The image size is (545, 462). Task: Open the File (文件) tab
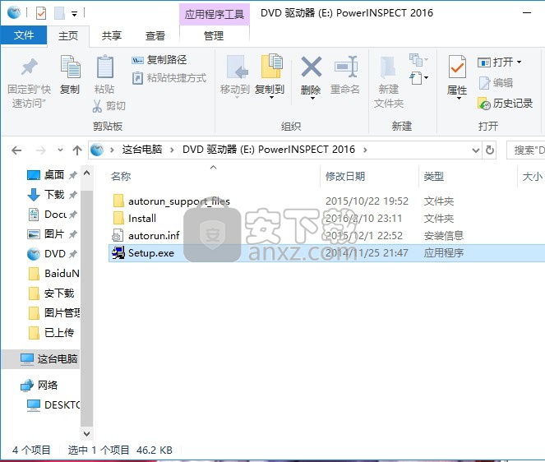pyautogui.click(x=24, y=35)
